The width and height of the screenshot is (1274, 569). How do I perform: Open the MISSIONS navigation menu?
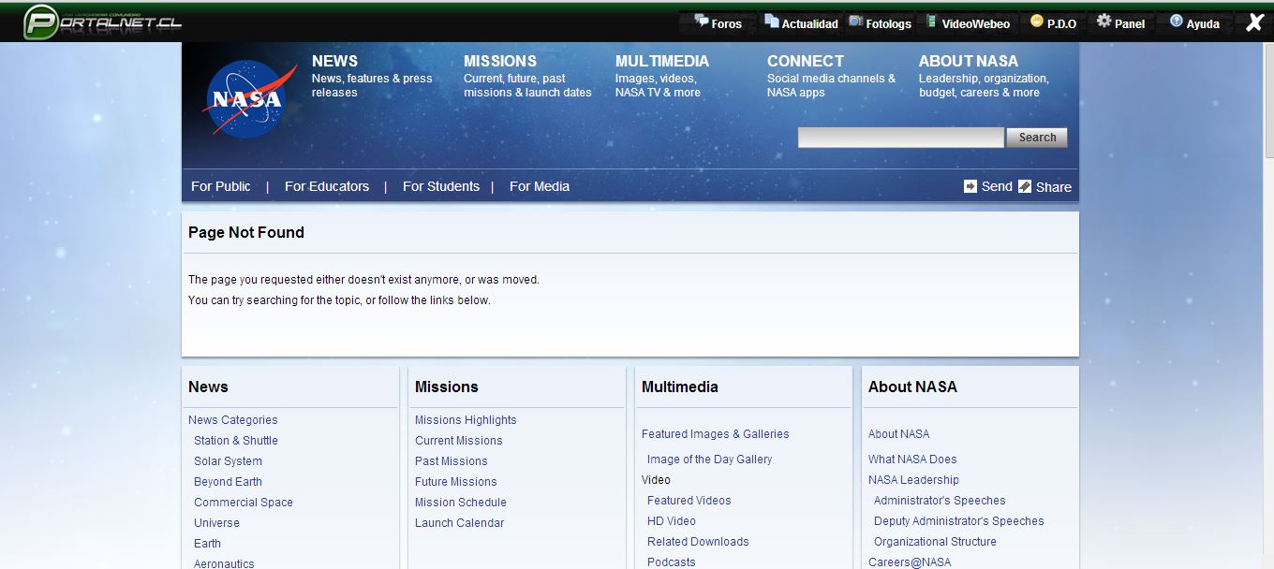coord(500,61)
